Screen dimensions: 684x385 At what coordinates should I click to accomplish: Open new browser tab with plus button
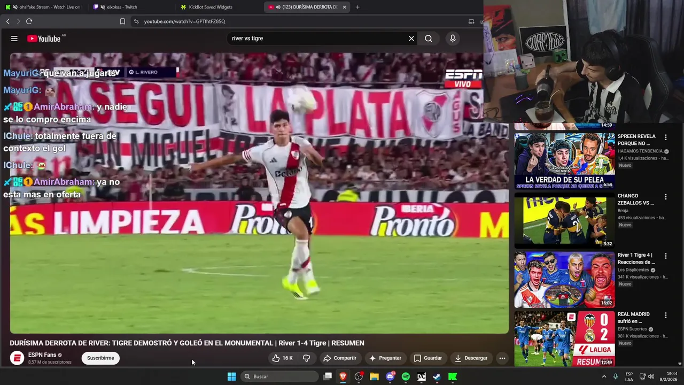(357, 7)
